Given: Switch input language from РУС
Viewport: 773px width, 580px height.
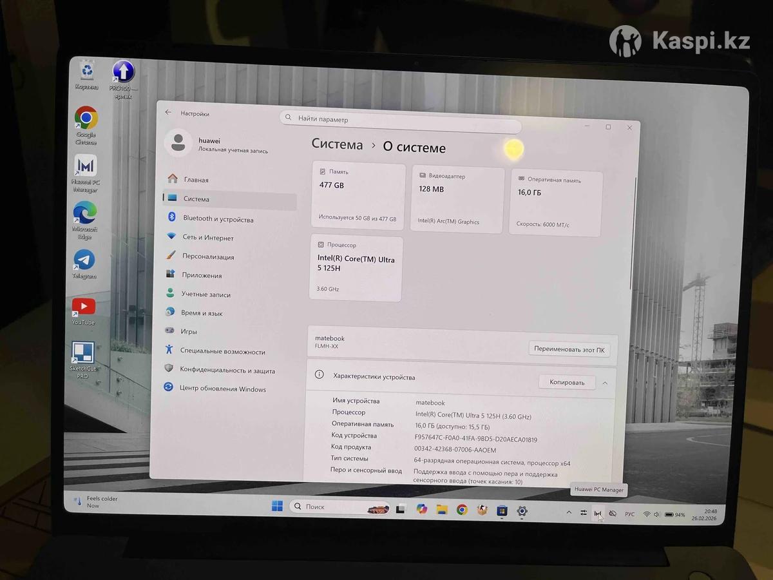Looking at the screenshot, I should click(x=629, y=514).
